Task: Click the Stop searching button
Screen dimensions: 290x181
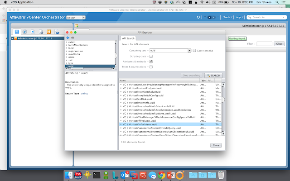Action: pyautogui.click(x=192, y=76)
